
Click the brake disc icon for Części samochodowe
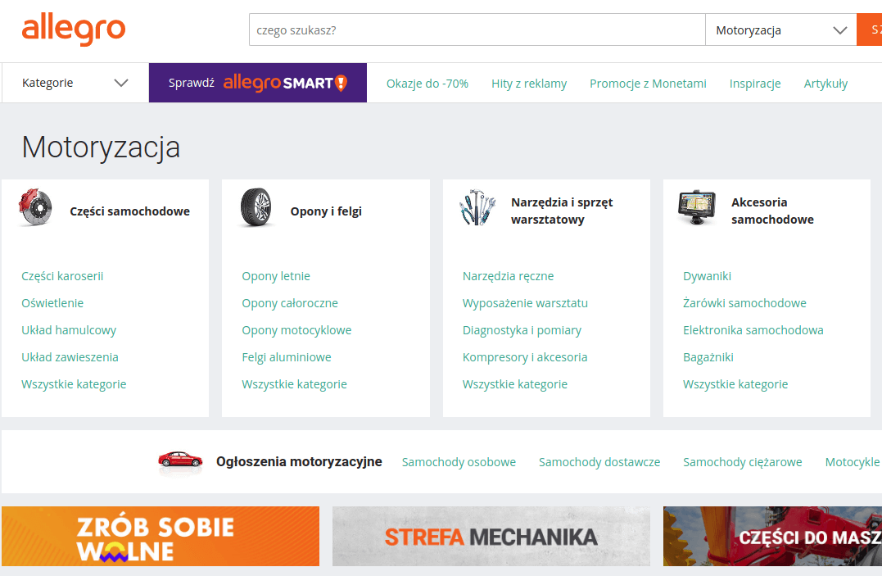35,208
